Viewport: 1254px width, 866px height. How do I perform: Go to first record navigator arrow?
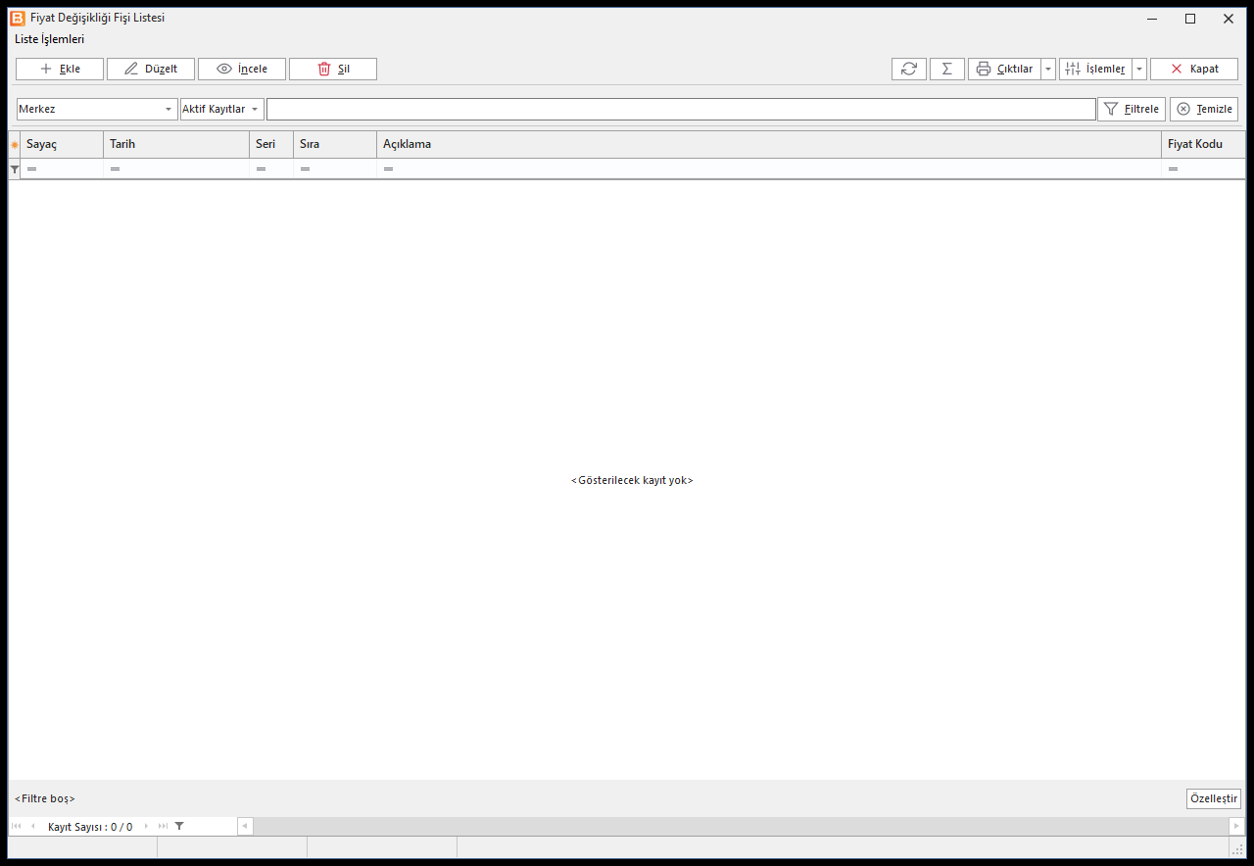pyautogui.click(x=17, y=827)
